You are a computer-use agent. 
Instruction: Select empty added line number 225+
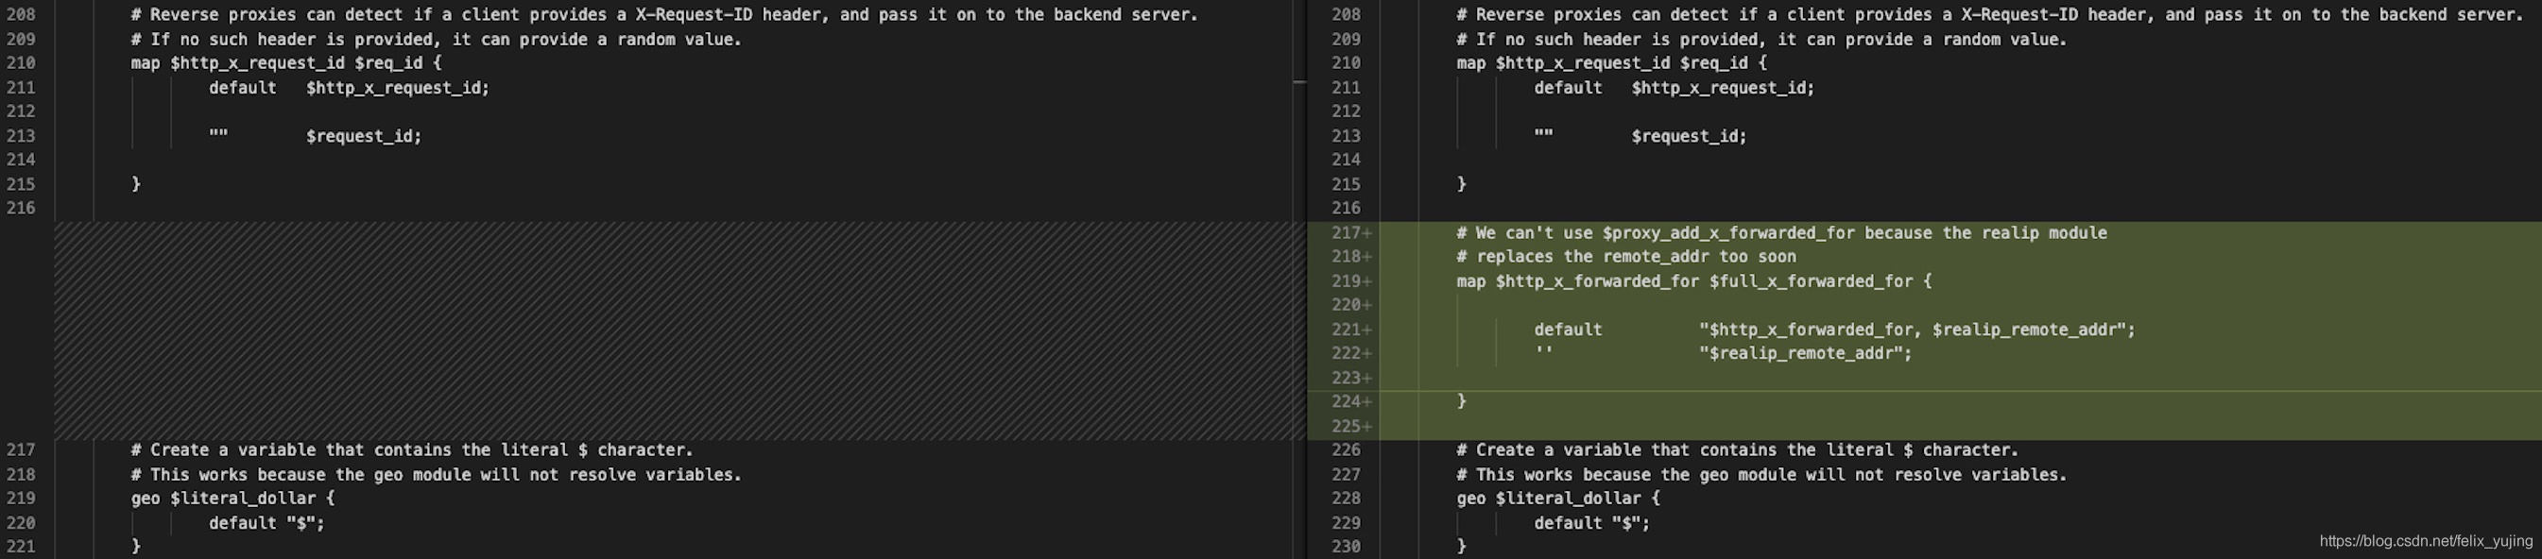click(x=1351, y=426)
